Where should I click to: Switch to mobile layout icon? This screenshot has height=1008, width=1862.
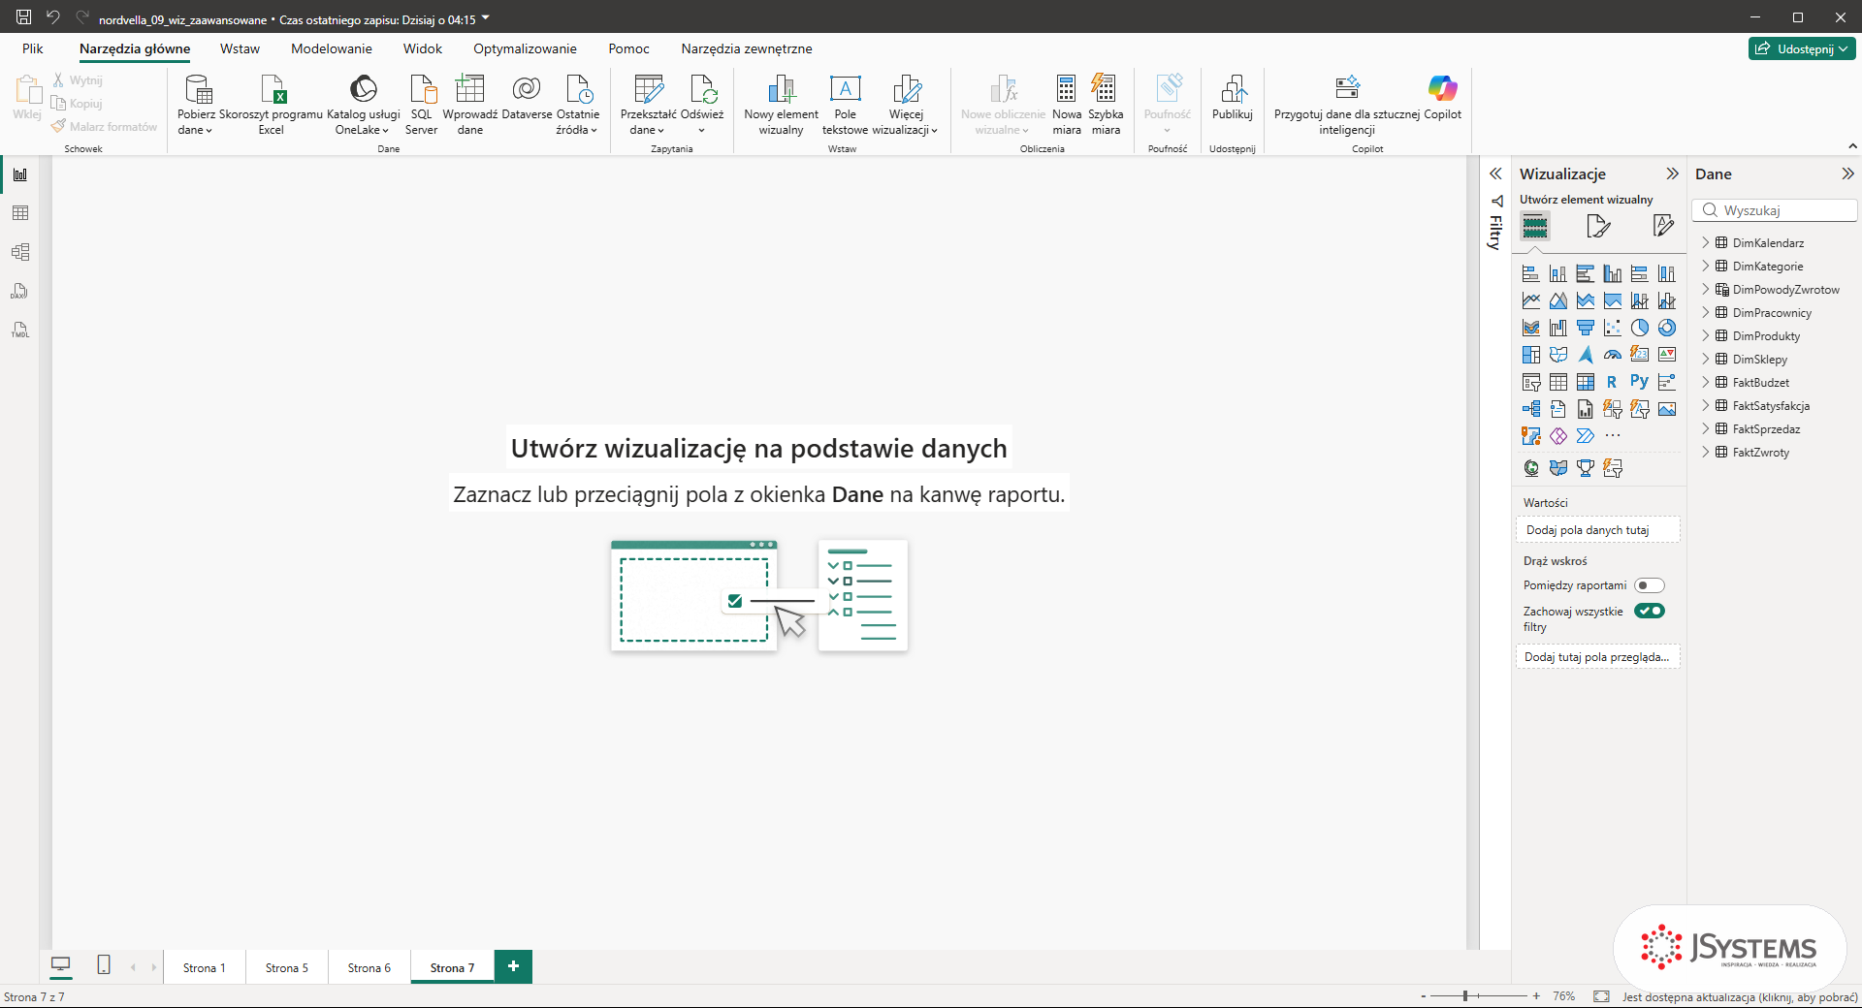(104, 965)
